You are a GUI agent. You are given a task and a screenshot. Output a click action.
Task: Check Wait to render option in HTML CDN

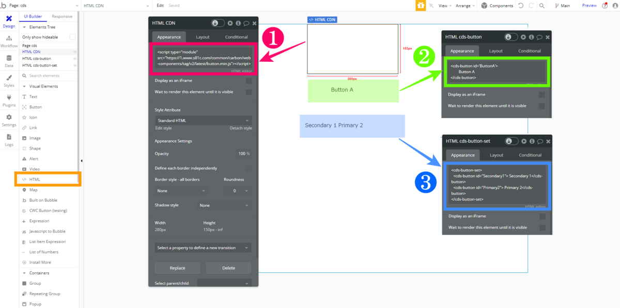249,92
